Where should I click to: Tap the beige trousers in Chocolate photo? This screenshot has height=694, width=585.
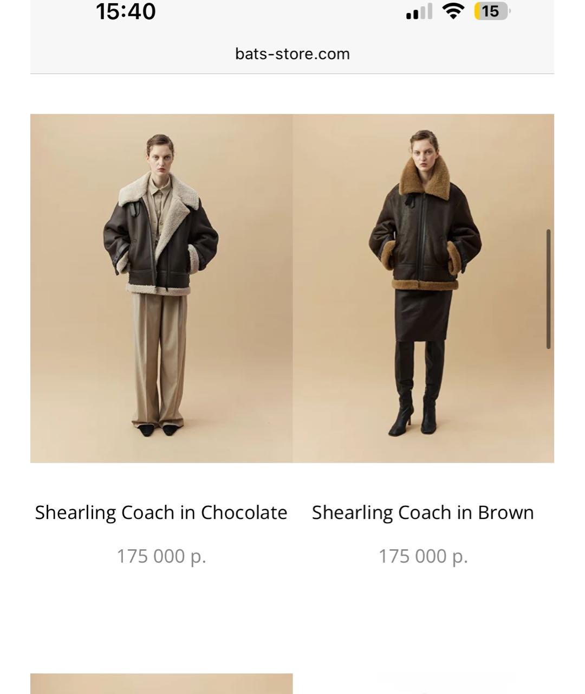coord(160,359)
